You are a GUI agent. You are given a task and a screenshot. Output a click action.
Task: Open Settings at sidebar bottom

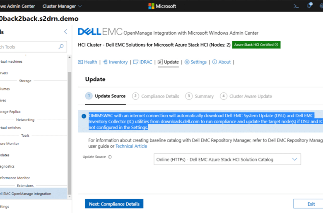click(x=5, y=207)
